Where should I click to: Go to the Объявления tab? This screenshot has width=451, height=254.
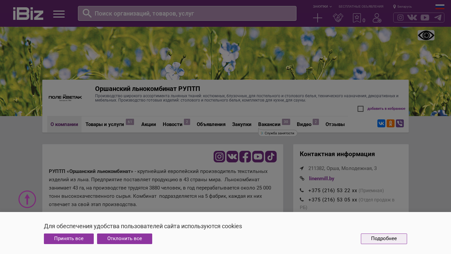(211, 124)
